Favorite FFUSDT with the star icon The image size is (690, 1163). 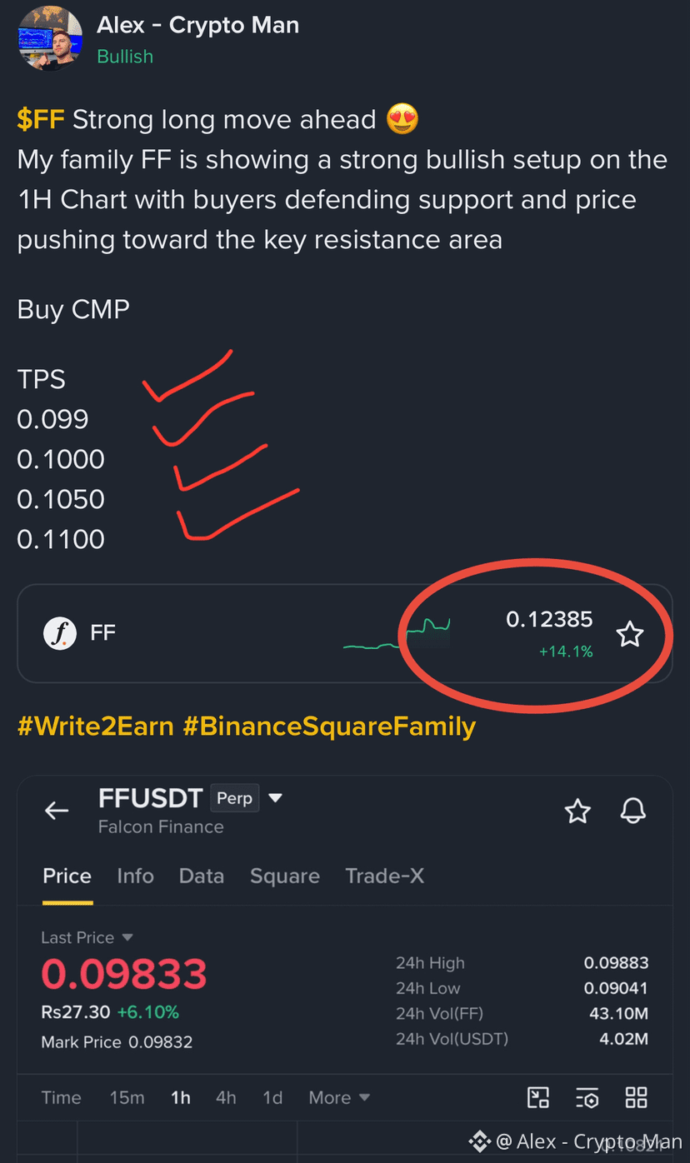[x=577, y=811]
